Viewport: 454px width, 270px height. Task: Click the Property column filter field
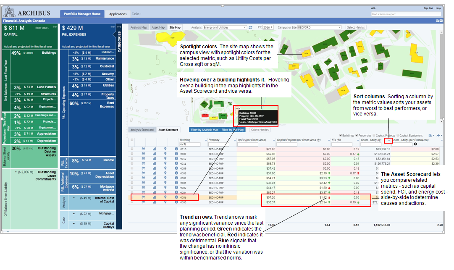[219, 144]
